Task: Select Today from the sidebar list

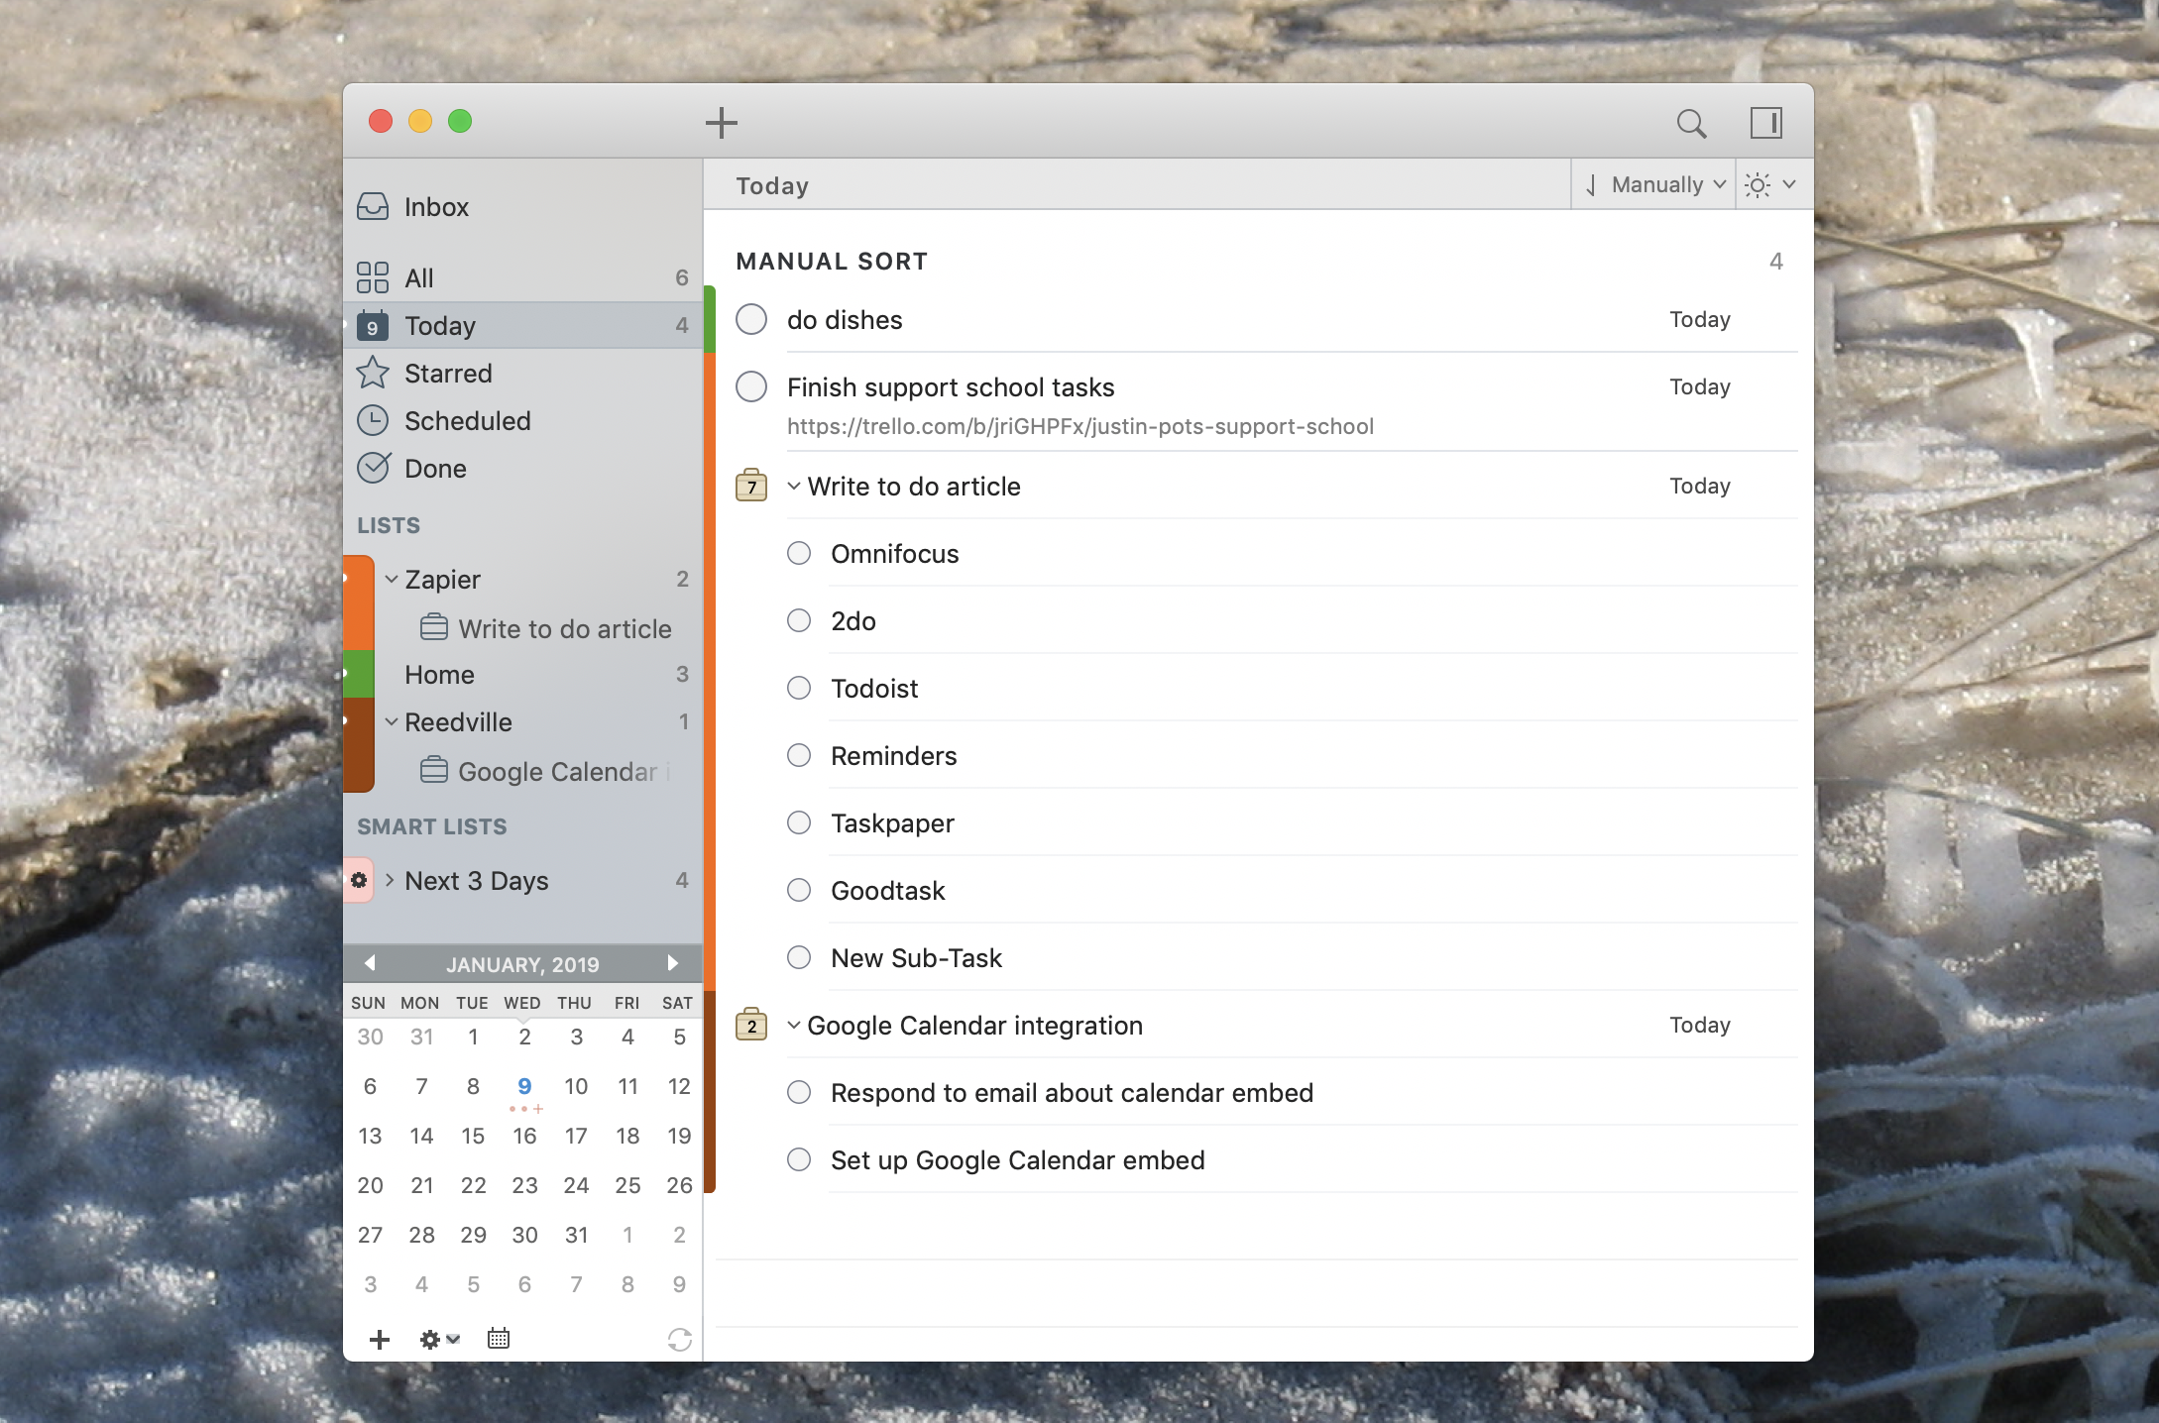Action: click(x=440, y=324)
